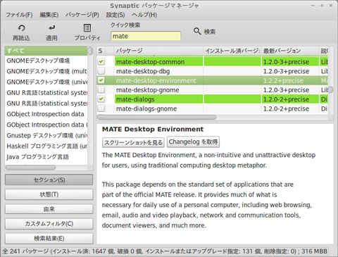Click the Reload (再読込) toolbar icon
The image size is (338, 257).
click(x=21, y=28)
